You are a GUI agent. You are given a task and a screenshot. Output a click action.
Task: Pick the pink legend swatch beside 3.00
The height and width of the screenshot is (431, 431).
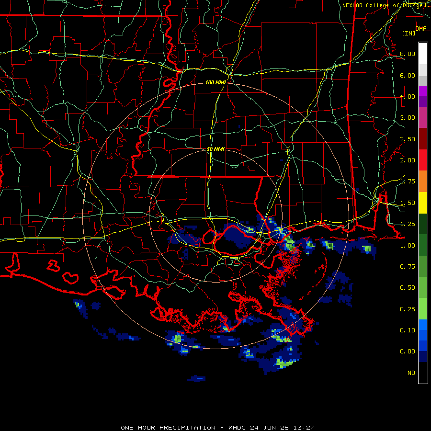(423, 118)
